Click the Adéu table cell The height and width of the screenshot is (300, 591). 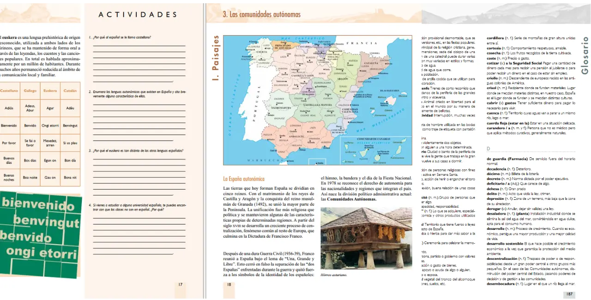70,108
